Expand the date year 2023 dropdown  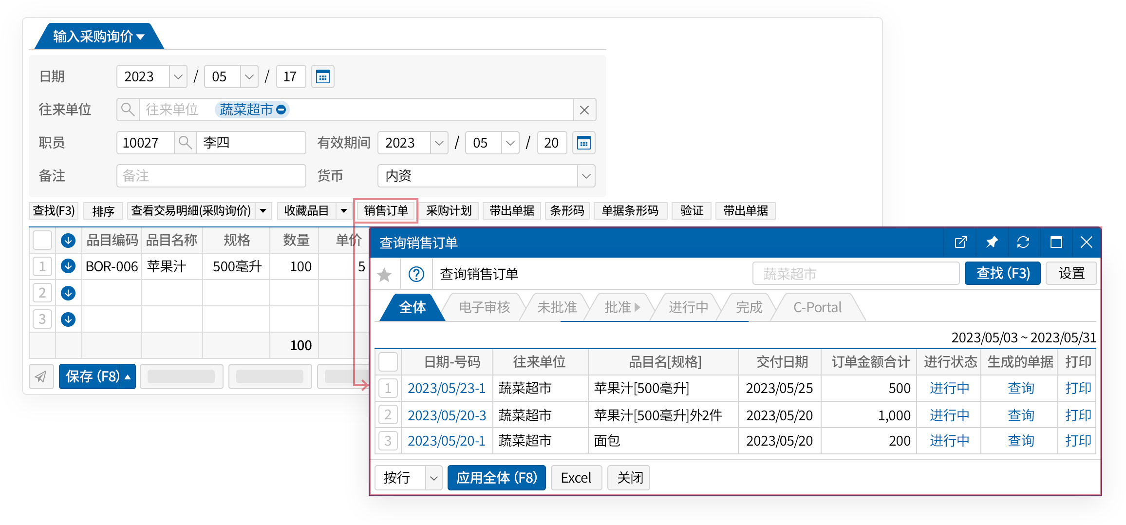point(178,76)
